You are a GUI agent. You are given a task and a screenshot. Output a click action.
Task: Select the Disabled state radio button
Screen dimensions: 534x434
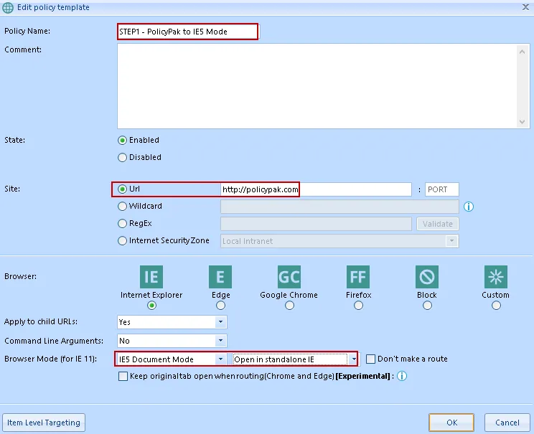pos(123,157)
